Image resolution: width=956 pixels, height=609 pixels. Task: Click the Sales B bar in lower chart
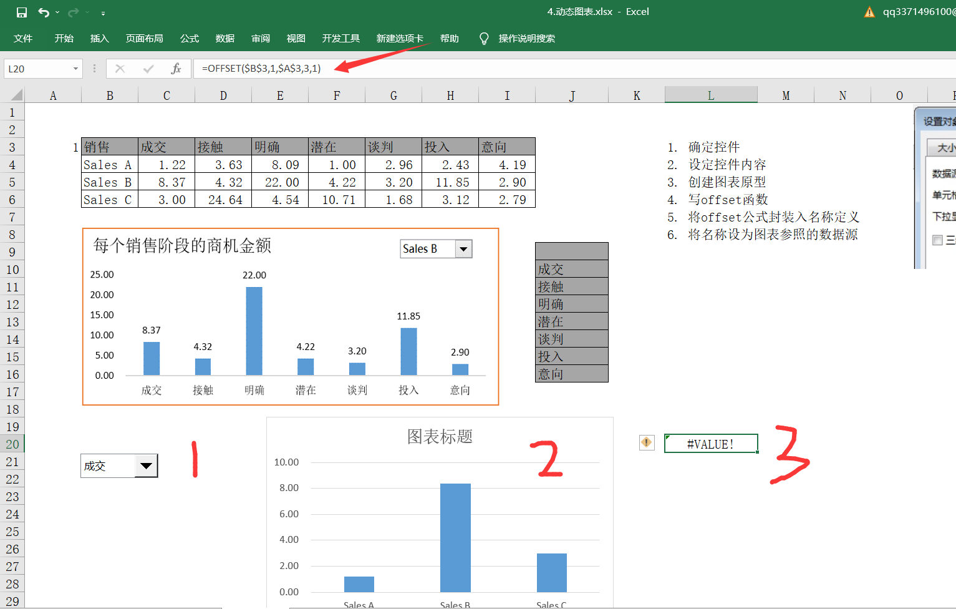455,537
